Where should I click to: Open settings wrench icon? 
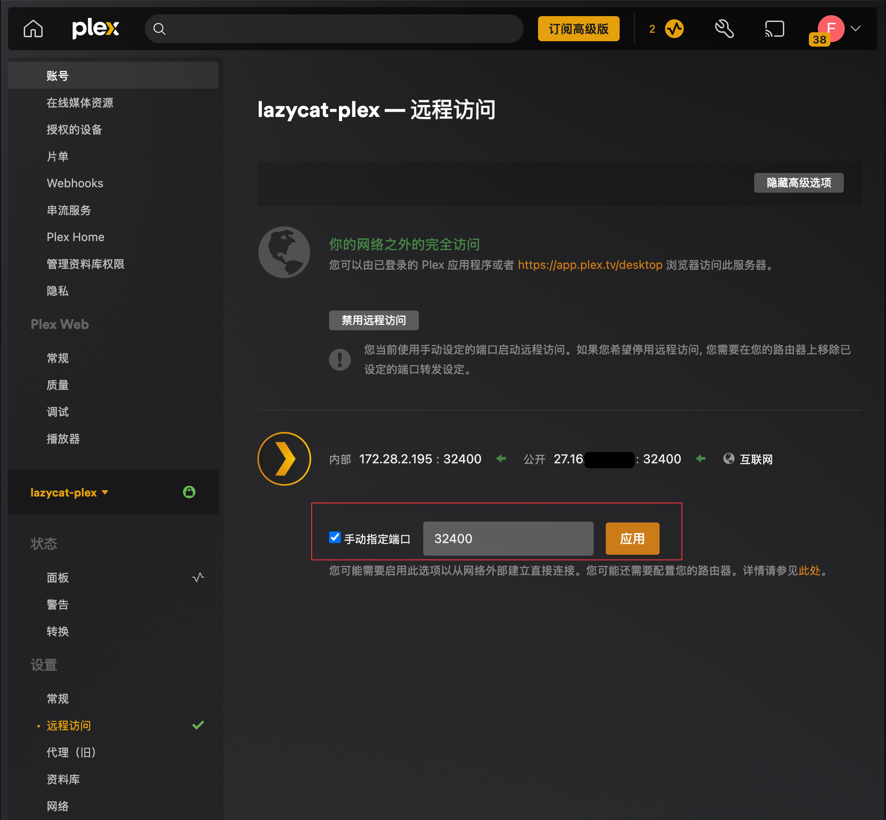pos(725,29)
